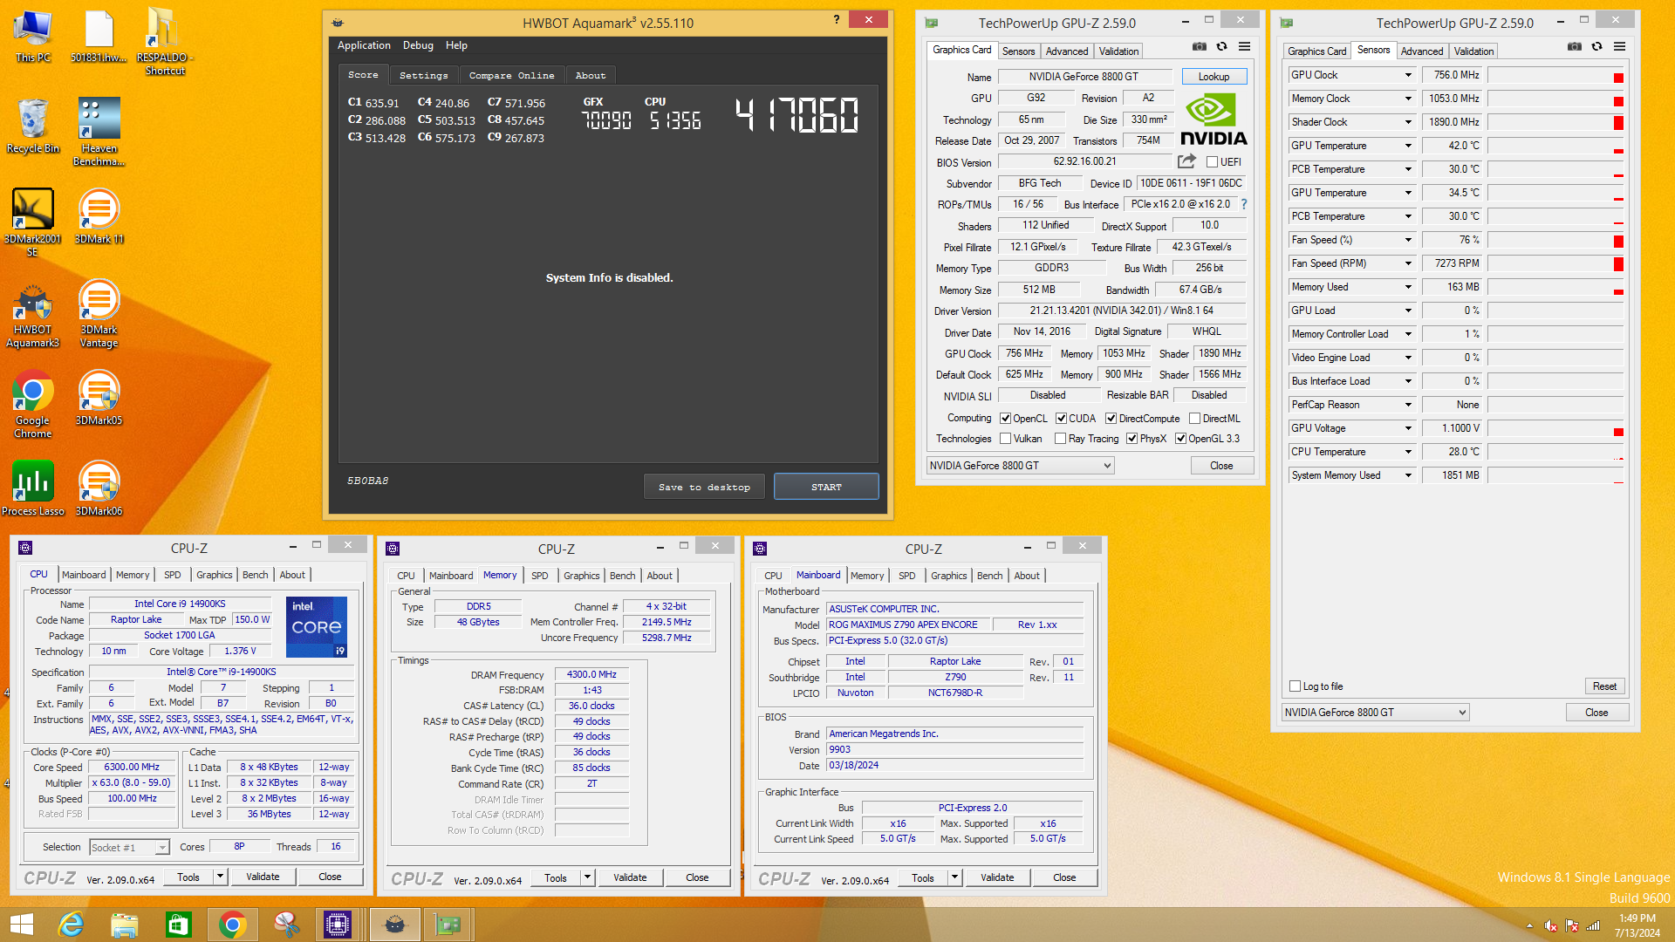Switch to Advanced tab in GPU-Z Graphics Card window

pos(1066,51)
